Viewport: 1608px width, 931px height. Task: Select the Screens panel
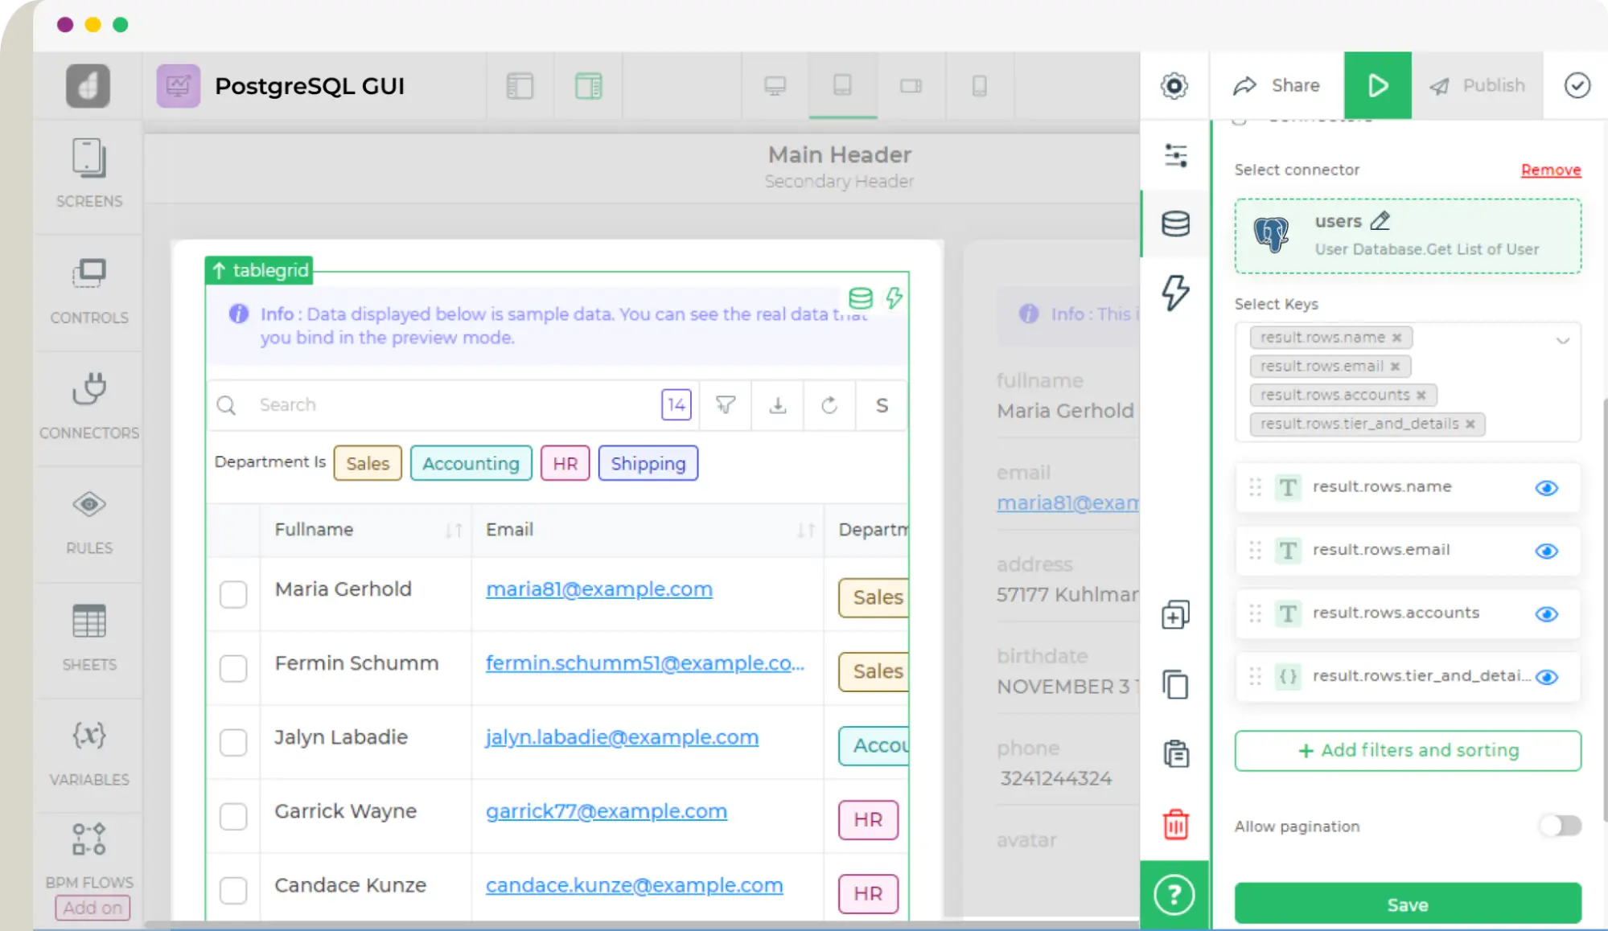tap(88, 173)
